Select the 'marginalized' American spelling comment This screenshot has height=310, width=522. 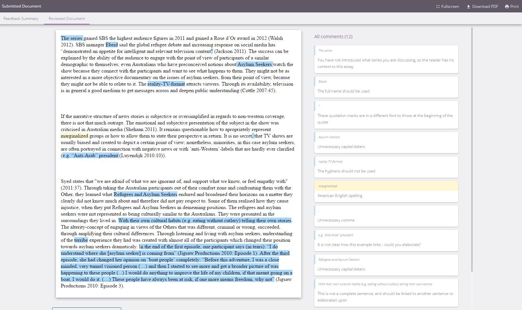(x=386, y=191)
